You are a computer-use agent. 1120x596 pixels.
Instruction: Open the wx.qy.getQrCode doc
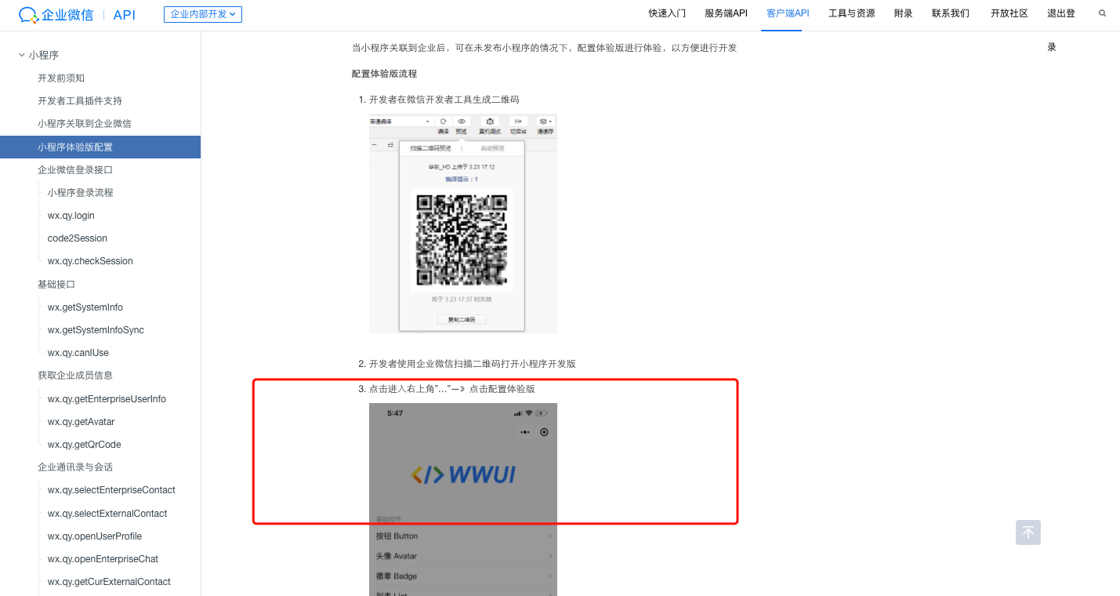[x=85, y=445]
